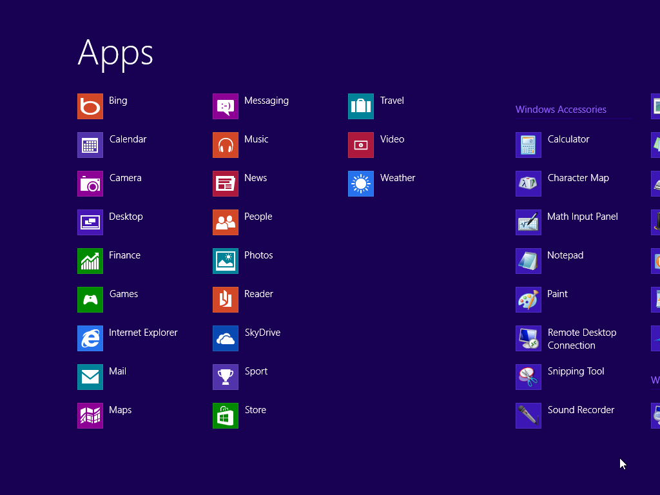Launch Calendar from its grid icon
The width and height of the screenshot is (660, 495).
click(90, 145)
